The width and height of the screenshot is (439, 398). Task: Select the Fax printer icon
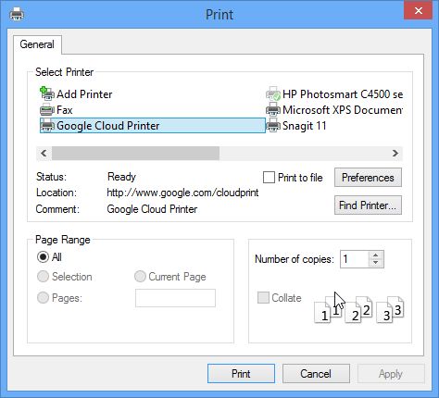coord(47,110)
